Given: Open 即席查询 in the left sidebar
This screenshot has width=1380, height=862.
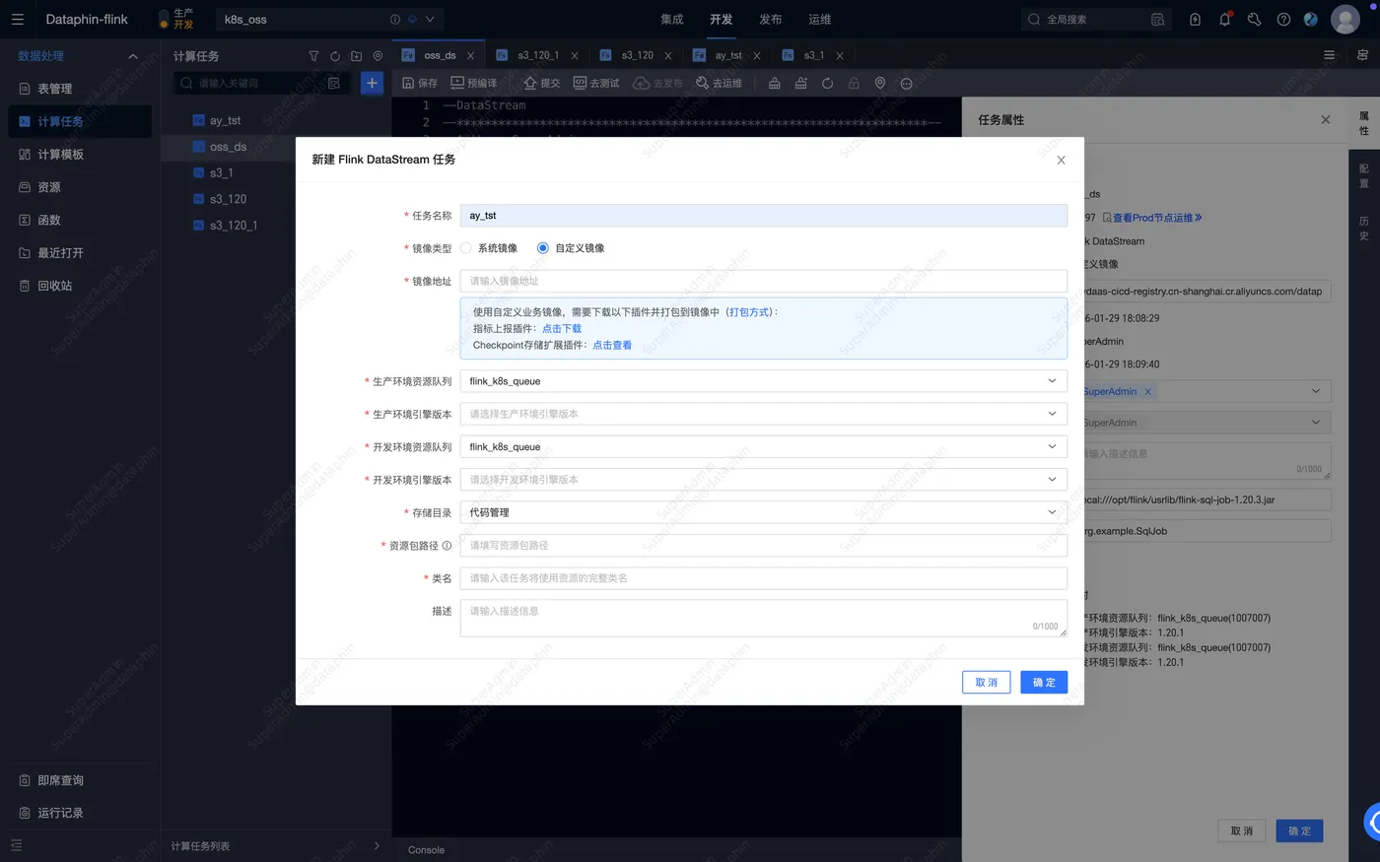Looking at the screenshot, I should 60,780.
